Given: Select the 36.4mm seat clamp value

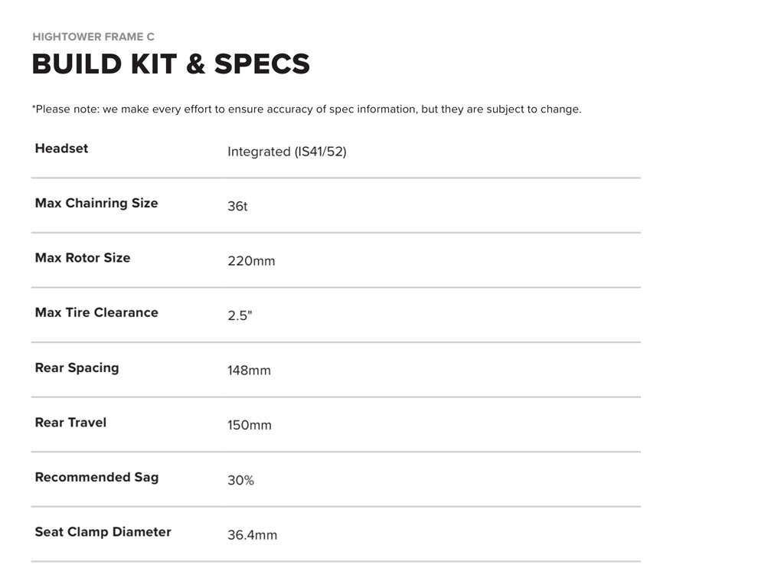Looking at the screenshot, I should tap(252, 535).
